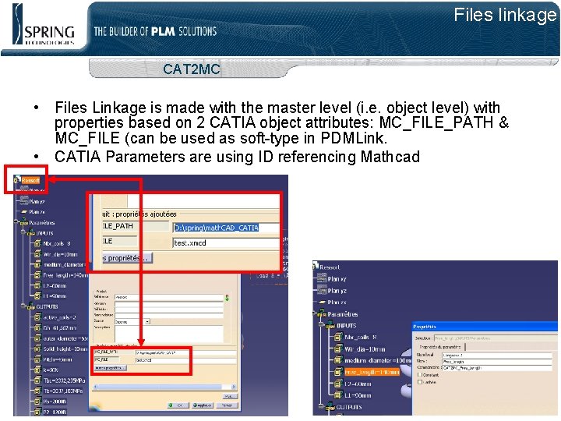
Task: Click k=90N parameter icon
Action: [37, 370]
